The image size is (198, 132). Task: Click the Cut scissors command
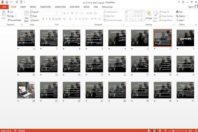point(10,12)
